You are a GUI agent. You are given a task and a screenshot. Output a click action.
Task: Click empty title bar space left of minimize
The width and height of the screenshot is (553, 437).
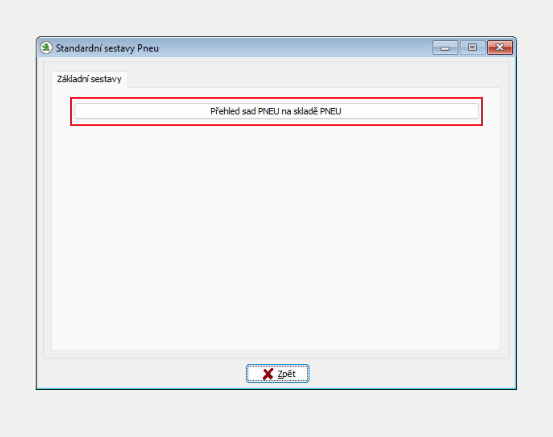point(290,48)
